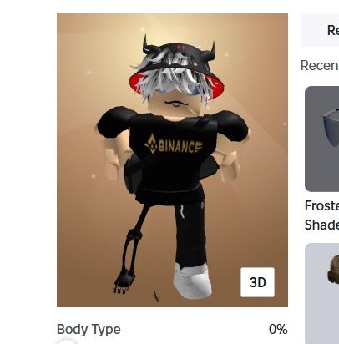Click the avatar's black skeleton leg
339x344 pixels.
(x=130, y=250)
